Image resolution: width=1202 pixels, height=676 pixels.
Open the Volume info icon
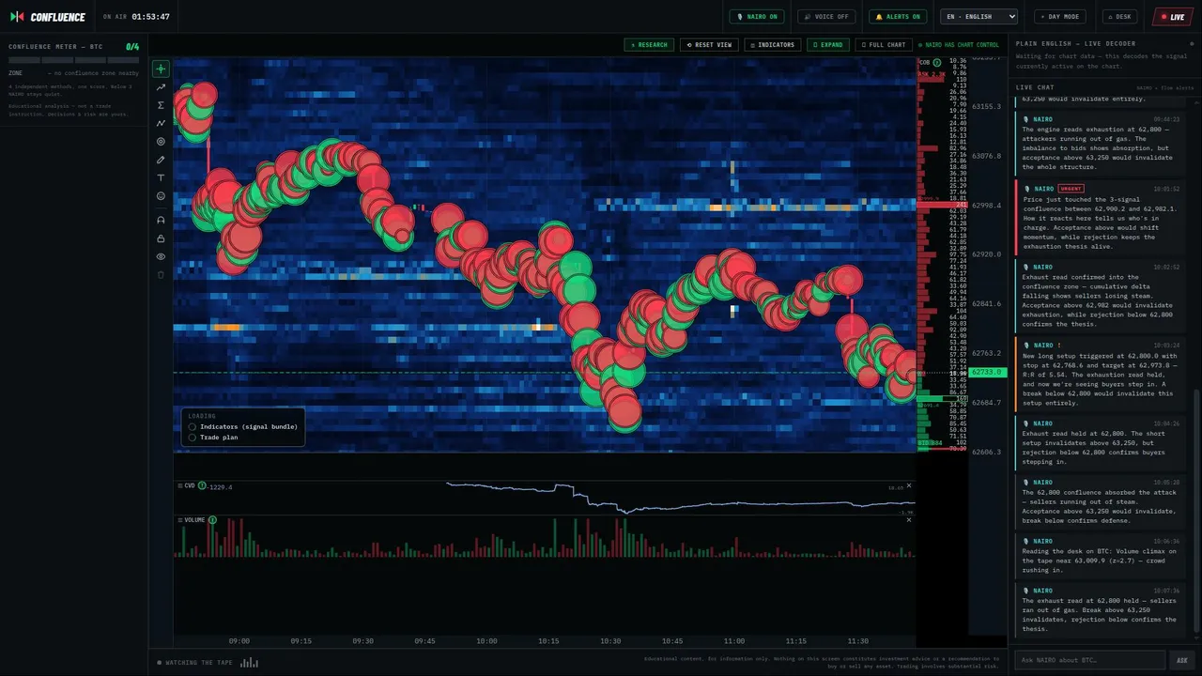(212, 519)
